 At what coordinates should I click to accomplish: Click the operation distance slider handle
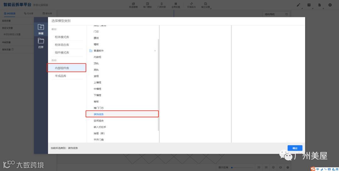232,167
